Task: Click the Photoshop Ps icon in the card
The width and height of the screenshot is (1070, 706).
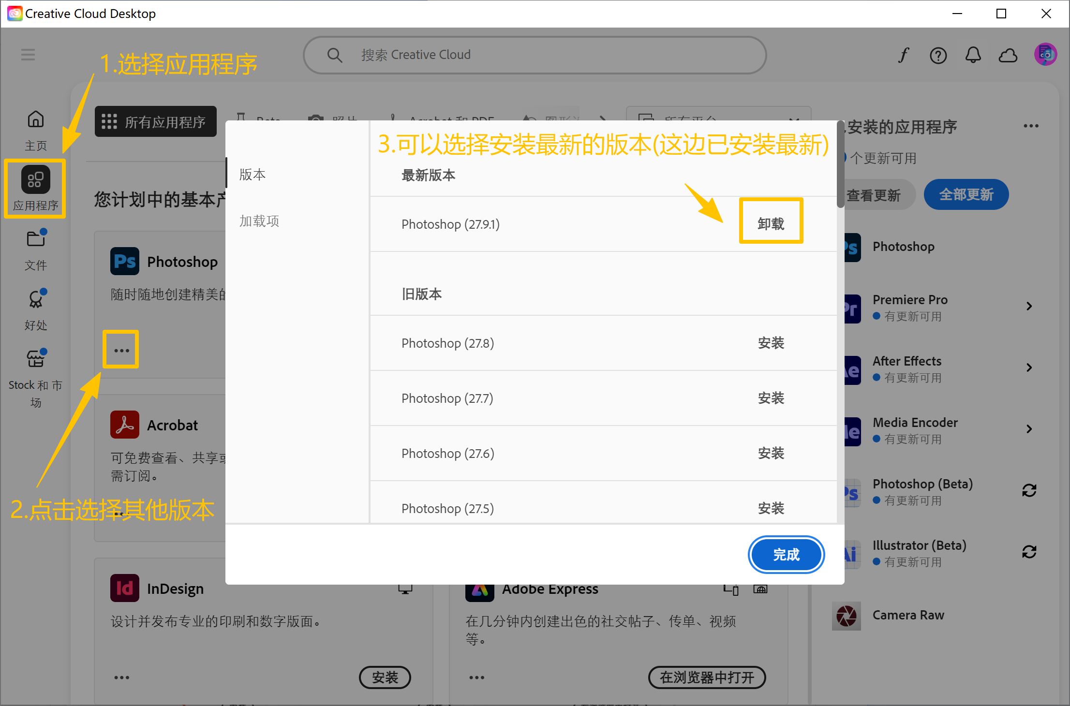Action: tap(125, 262)
